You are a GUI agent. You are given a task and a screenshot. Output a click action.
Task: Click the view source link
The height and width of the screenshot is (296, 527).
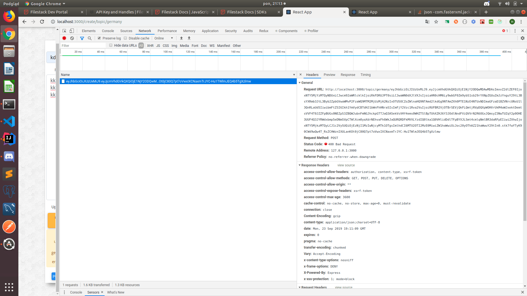[346, 165]
